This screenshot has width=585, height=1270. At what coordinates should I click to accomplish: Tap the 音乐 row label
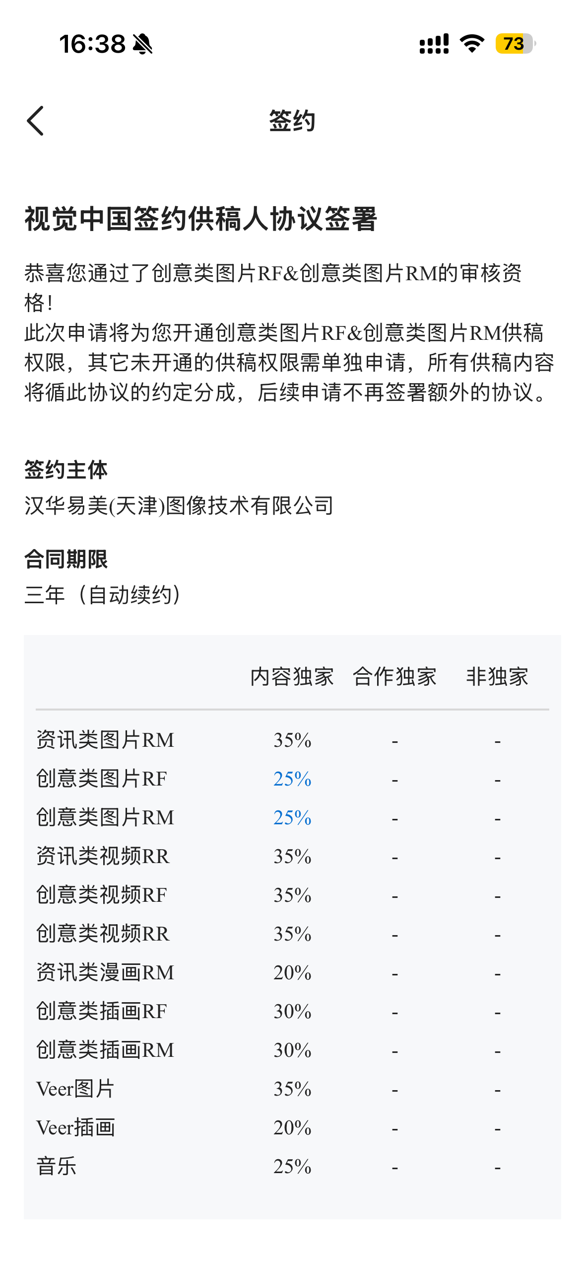56,1167
